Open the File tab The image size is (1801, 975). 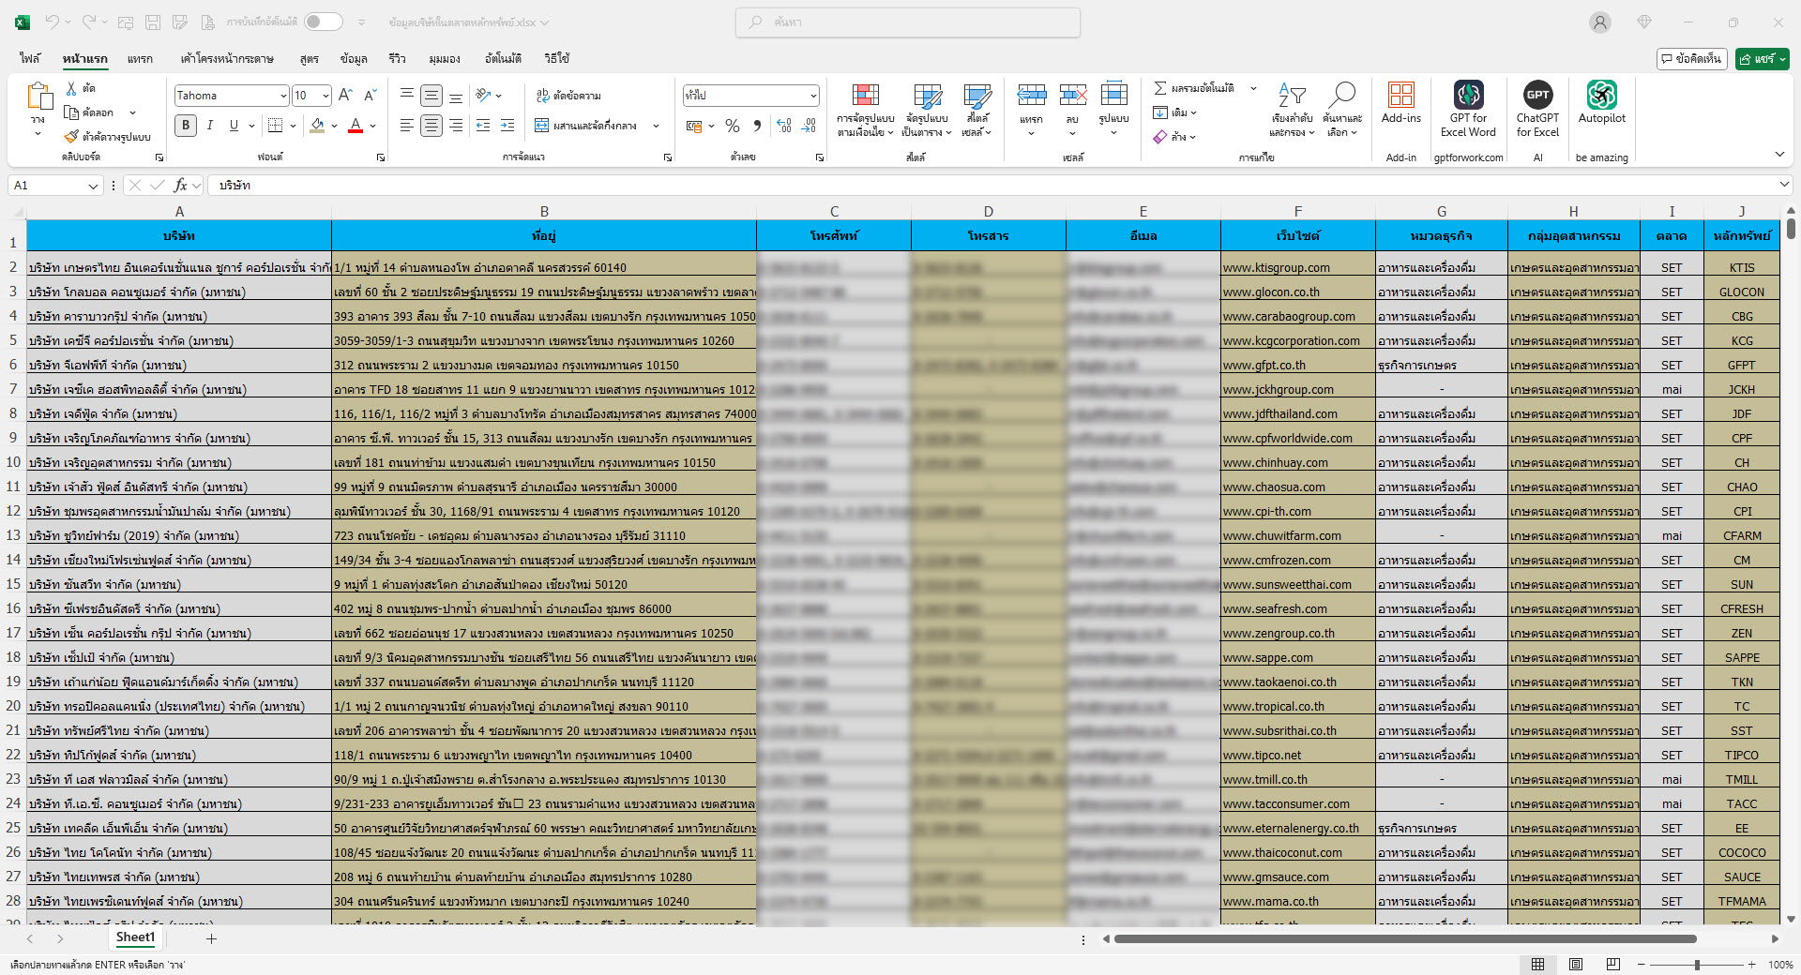click(30, 58)
